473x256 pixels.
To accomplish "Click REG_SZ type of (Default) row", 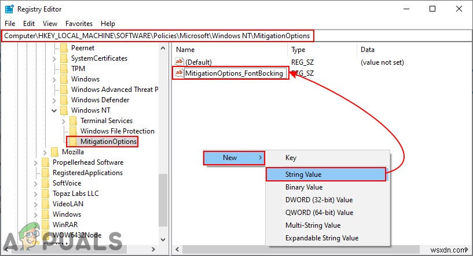I will [302, 62].
